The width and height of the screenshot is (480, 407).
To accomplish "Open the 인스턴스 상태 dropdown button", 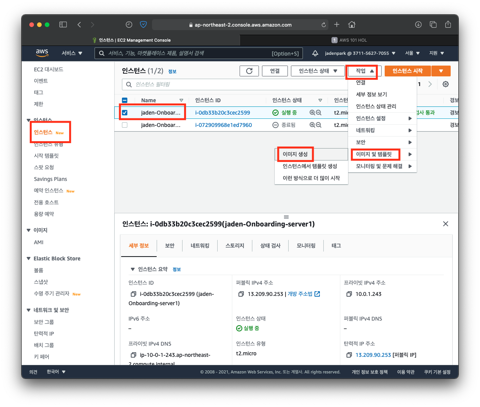I will pyautogui.click(x=318, y=71).
